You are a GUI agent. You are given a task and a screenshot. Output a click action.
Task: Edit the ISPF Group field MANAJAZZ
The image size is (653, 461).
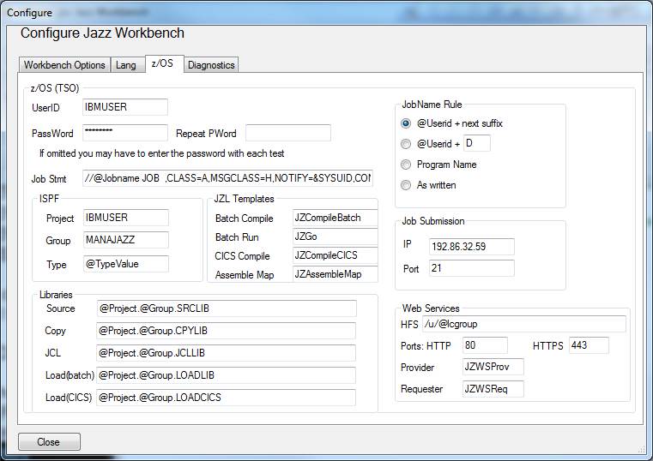click(x=126, y=240)
